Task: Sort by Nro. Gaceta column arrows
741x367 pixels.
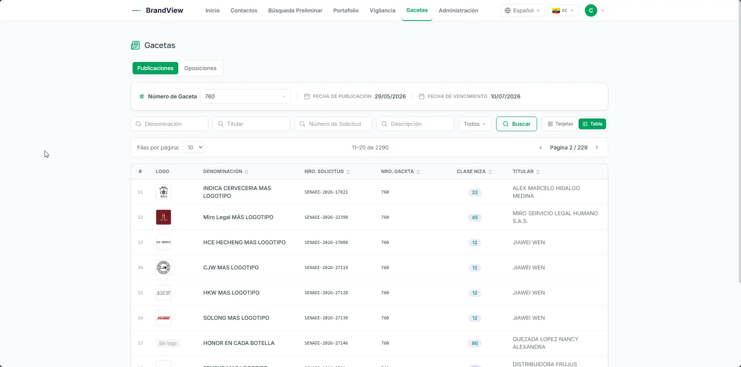Action: [x=418, y=171]
